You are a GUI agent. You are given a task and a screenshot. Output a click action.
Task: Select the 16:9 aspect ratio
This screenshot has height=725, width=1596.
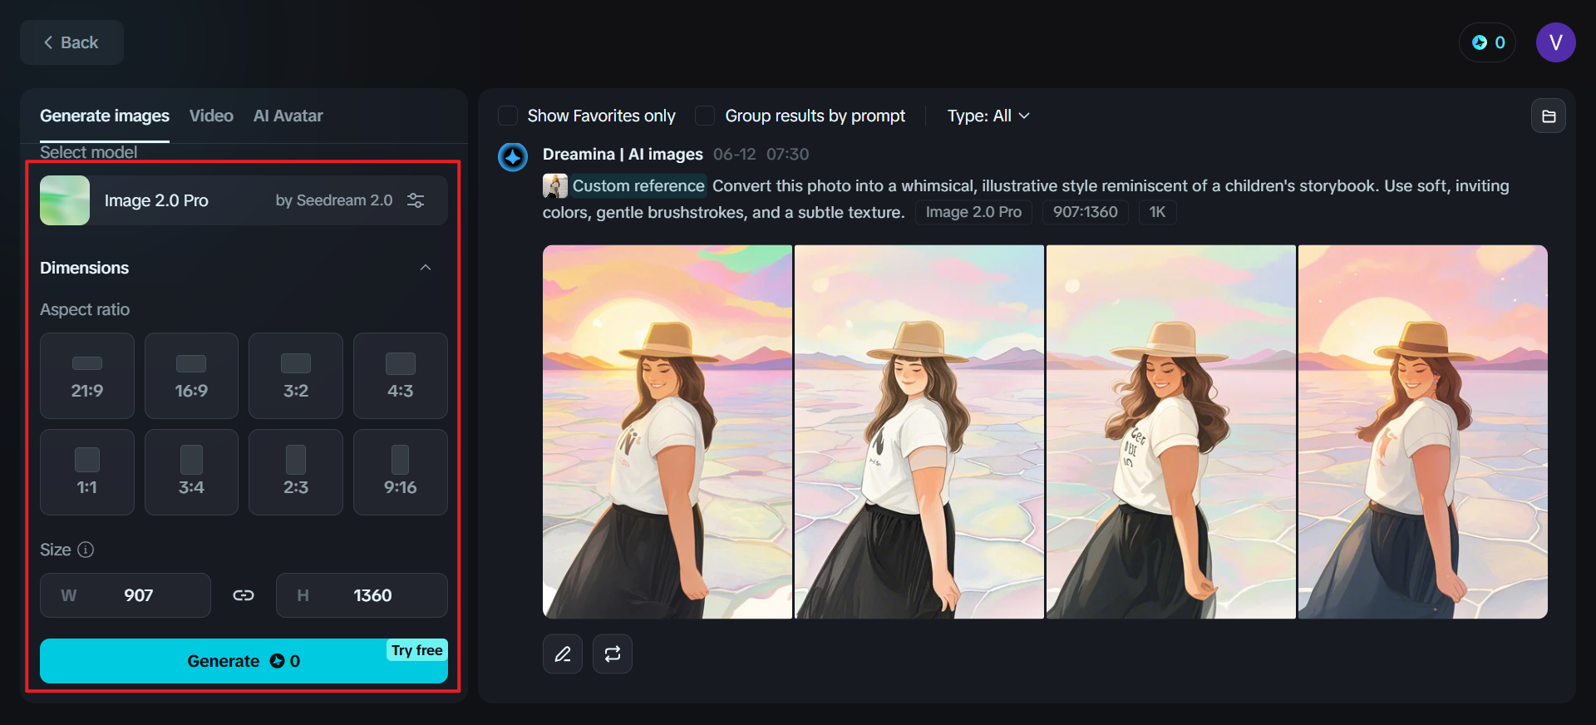tap(191, 376)
